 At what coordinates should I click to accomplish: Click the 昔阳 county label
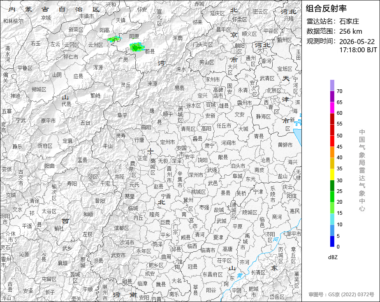coord(100,201)
